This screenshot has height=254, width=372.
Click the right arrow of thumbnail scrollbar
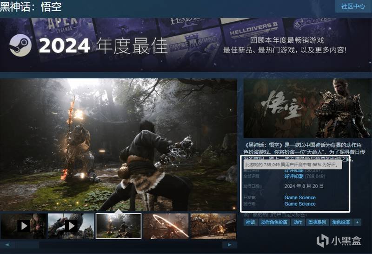point(229,245)
